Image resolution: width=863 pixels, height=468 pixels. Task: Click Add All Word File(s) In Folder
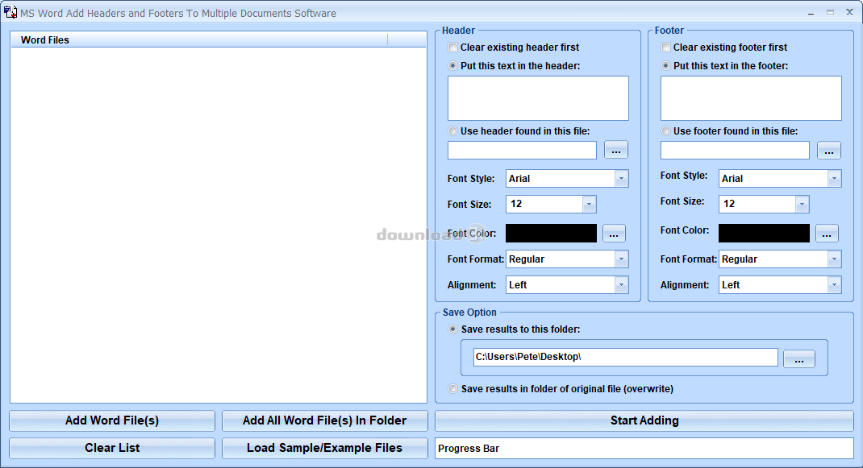click(x=325, y=420)
